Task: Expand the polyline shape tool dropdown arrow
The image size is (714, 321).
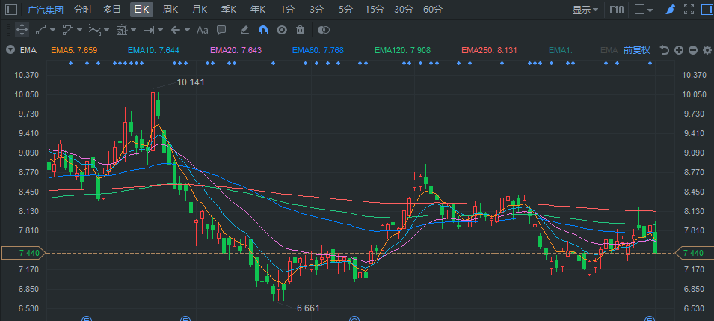Action: tap(80, 30)
